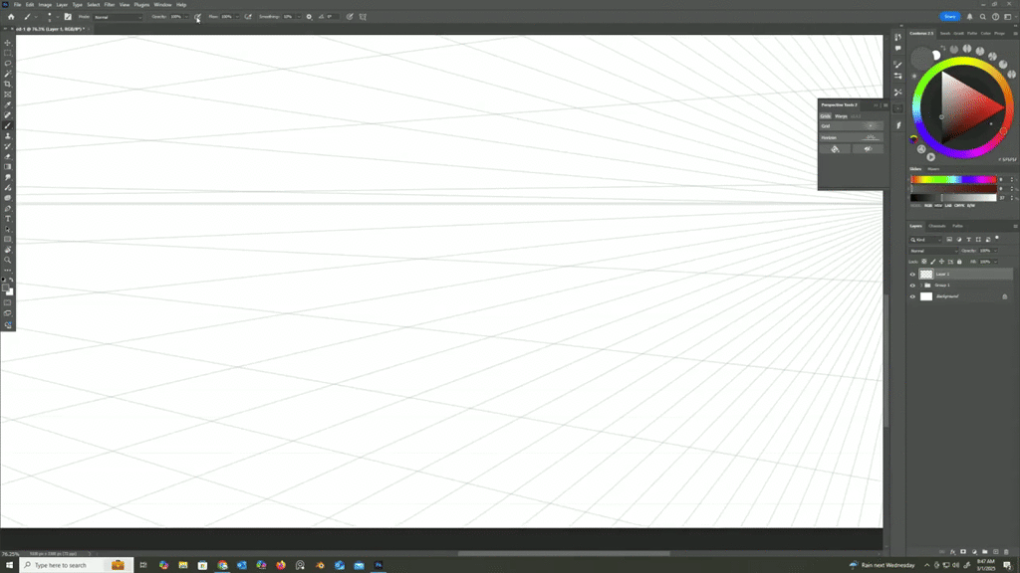1020x573 pixels.
Task: Click the hue slider bar
Action: point(953,179)
